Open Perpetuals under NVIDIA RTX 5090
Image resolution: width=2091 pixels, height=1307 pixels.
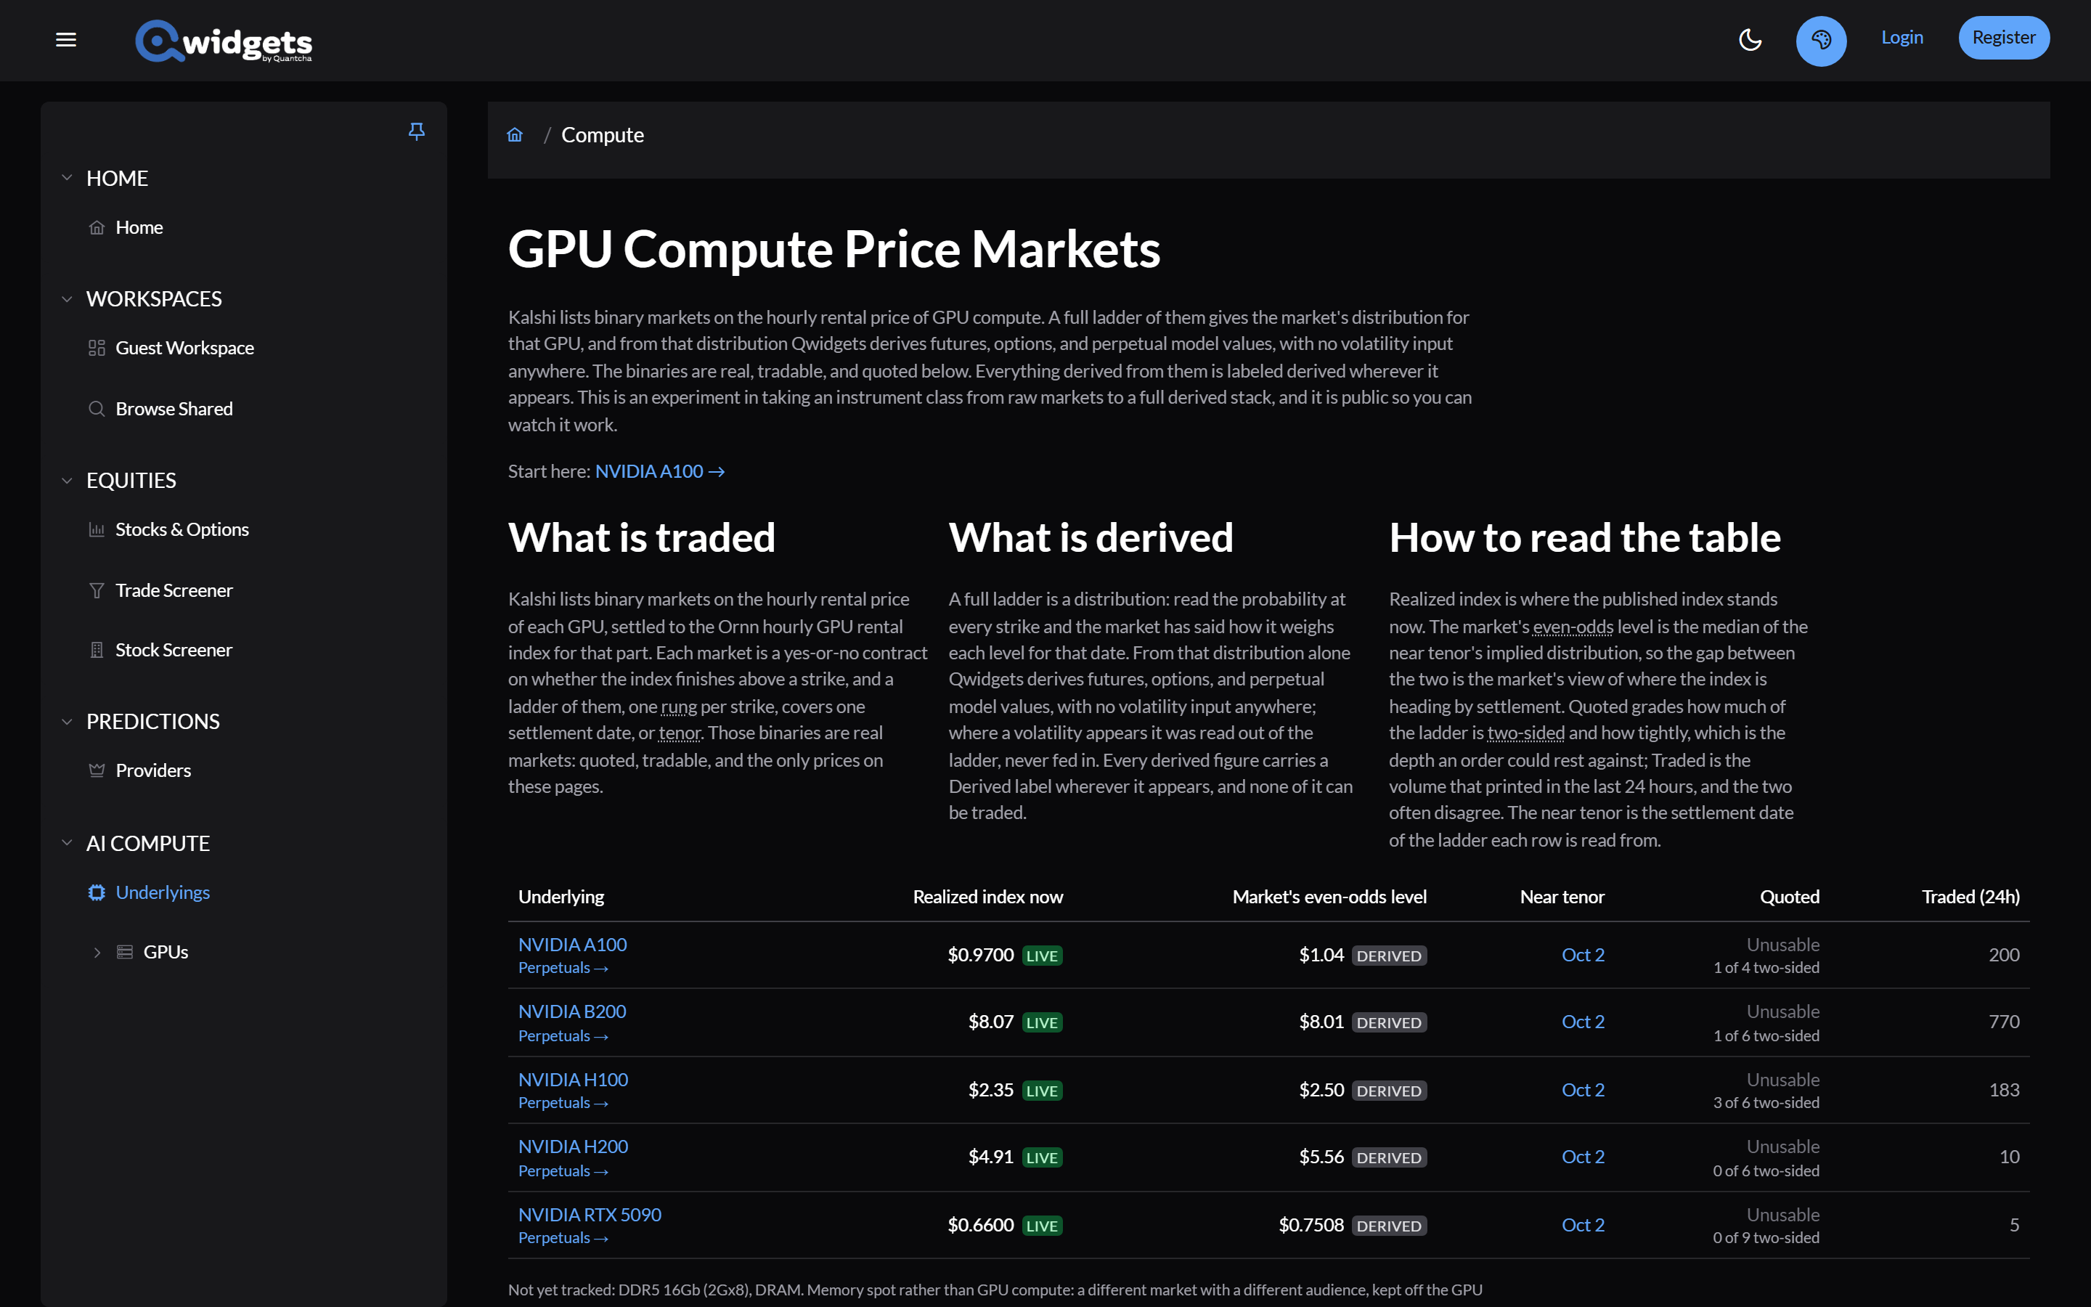(563, 1238)
